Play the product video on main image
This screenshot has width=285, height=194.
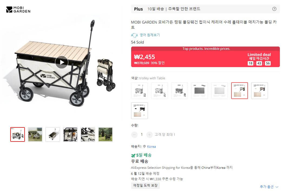pos(62,62)
